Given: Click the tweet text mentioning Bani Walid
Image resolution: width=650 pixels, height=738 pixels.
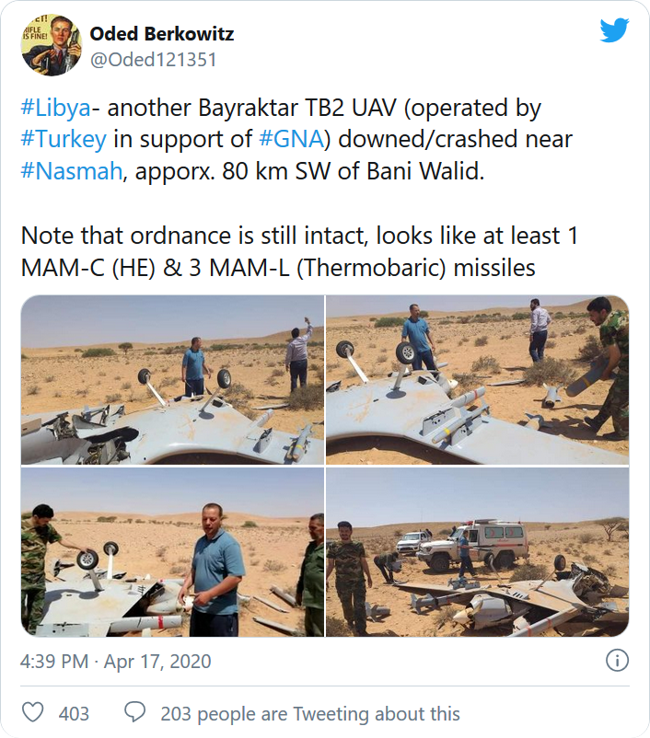Looking at the screenshot, I should [x=296, y=139].
